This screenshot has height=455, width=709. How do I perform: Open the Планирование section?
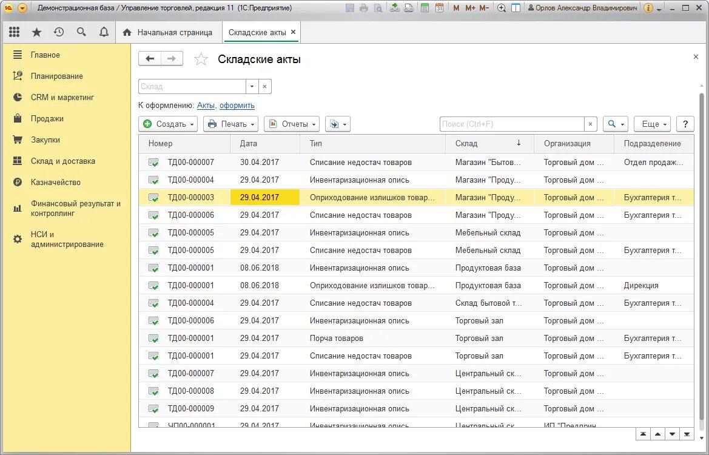point(56,76)
